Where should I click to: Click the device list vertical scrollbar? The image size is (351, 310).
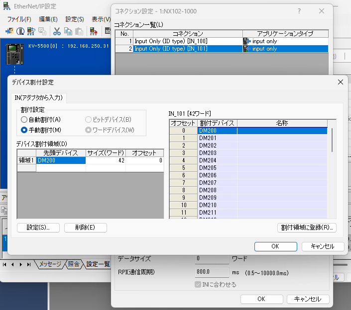pyautogui.click(x=333, y=140)
